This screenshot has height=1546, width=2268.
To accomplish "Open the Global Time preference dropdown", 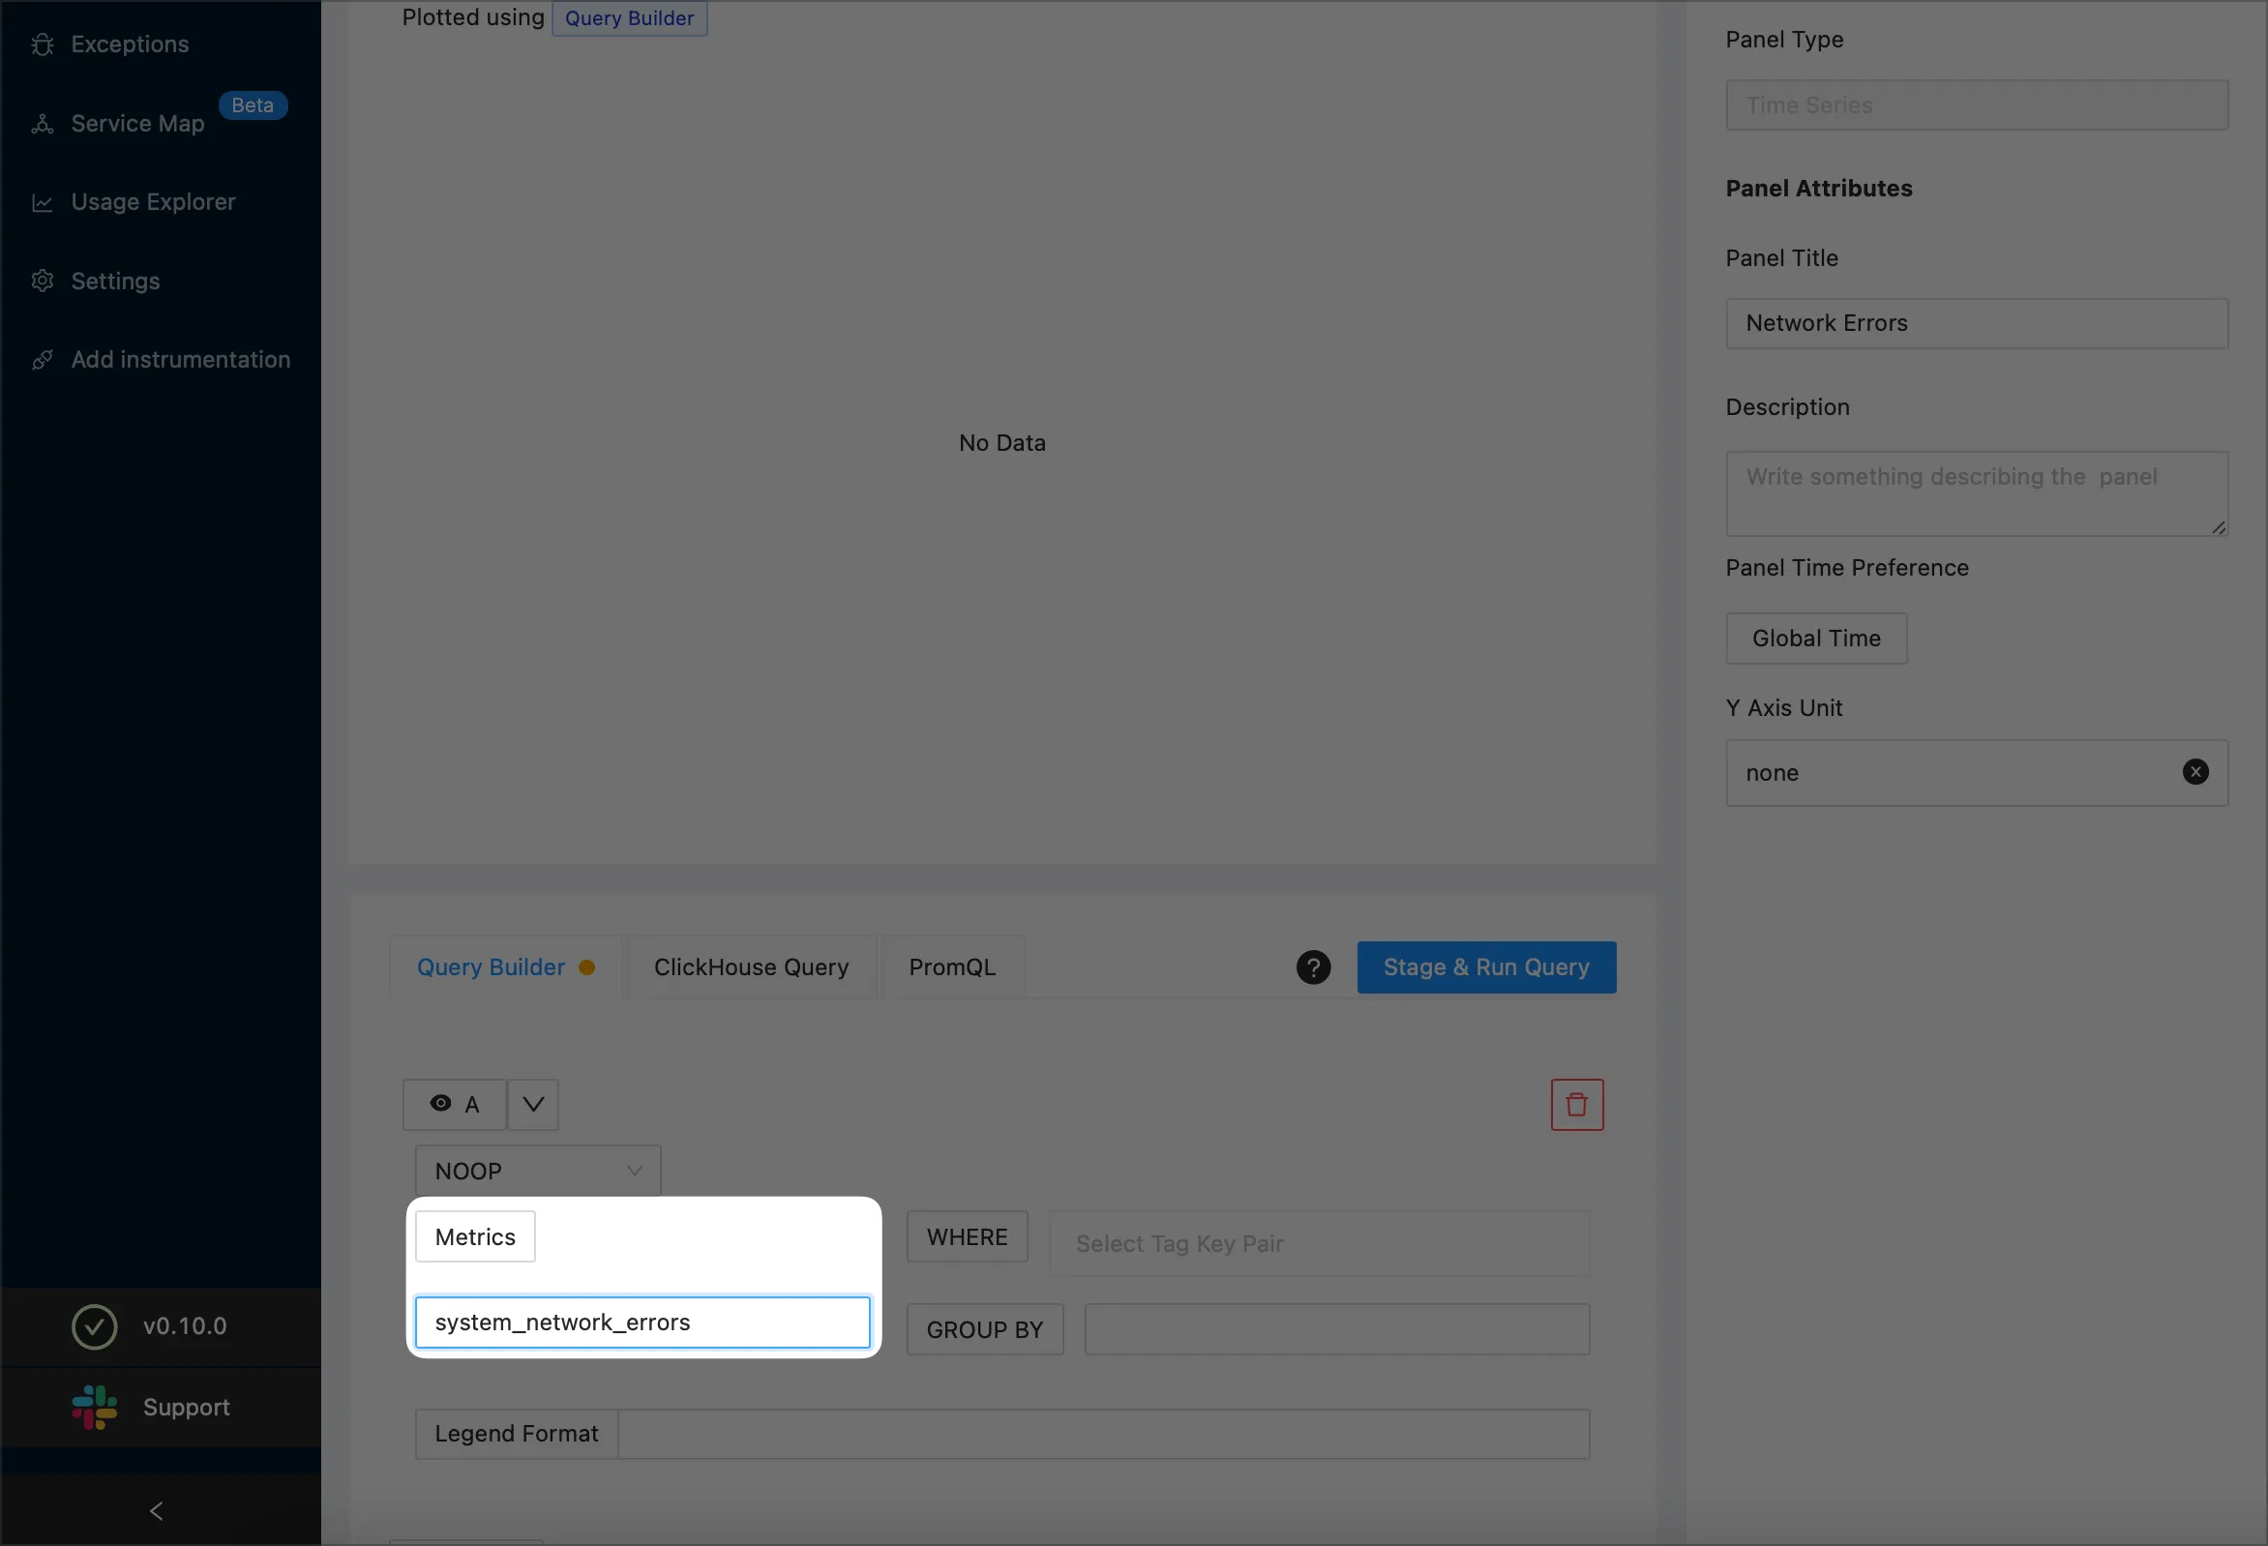I will pos(1816,639).
